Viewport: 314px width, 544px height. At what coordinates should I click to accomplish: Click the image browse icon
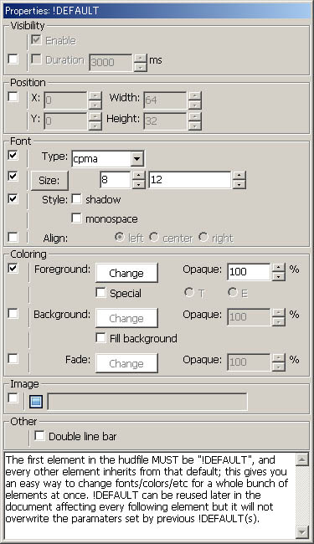(x=36, y=402)
